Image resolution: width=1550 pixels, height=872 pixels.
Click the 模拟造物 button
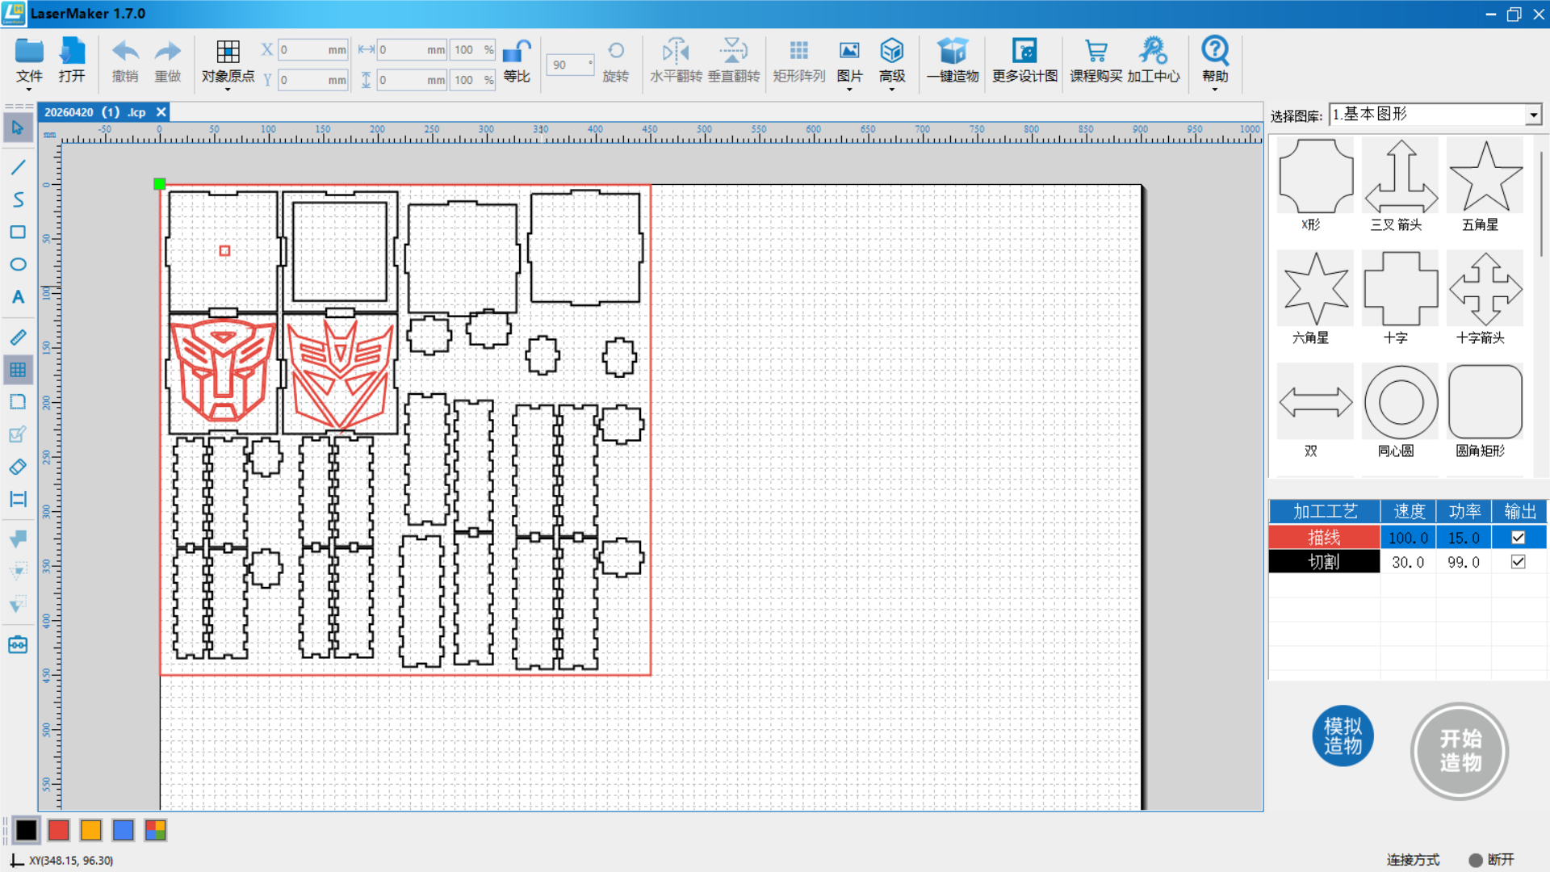(1343, 736)
